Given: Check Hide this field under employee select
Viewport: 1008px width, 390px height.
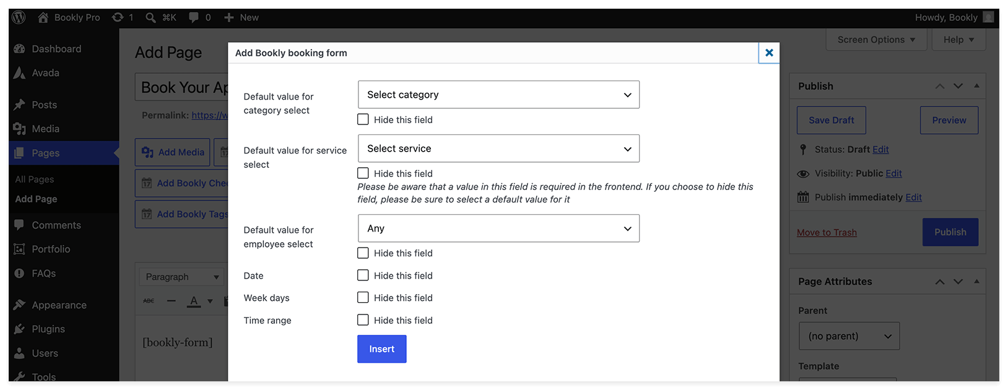Looking at the screenshot, I should (x=363, y=253).
